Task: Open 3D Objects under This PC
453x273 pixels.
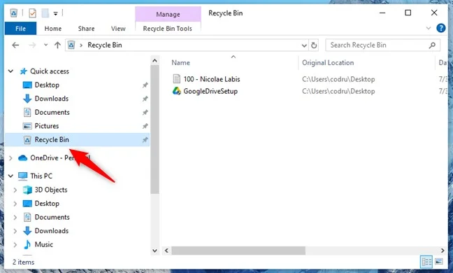Action: (x=51, y=190)
